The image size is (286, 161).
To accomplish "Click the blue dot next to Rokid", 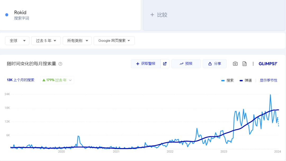I will [x=7, y=15].
